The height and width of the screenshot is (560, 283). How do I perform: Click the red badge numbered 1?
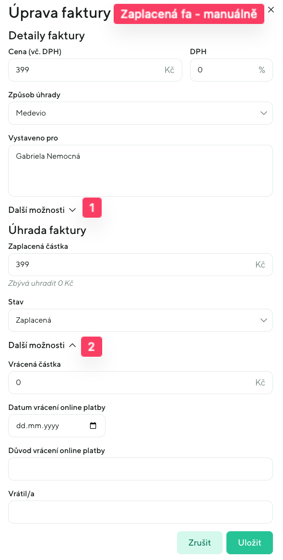(x=92, y=208)
